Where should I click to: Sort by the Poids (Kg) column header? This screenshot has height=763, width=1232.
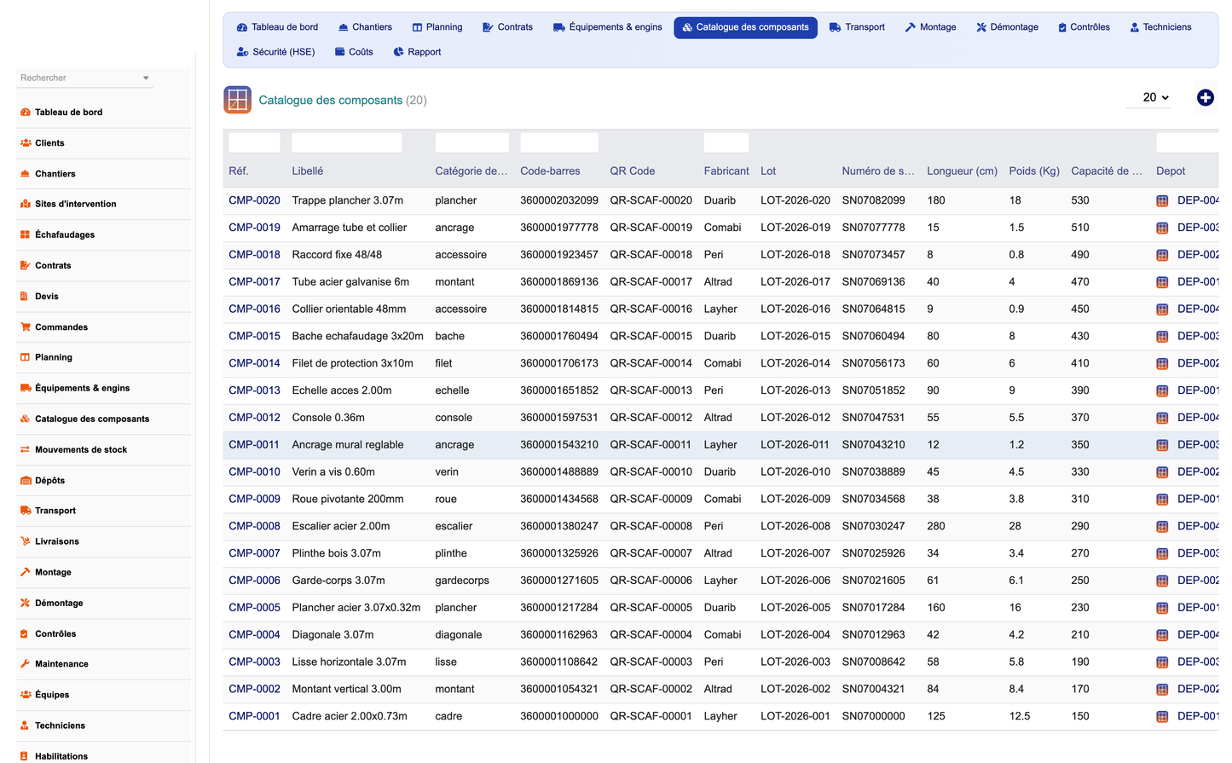pos(1034,171)
